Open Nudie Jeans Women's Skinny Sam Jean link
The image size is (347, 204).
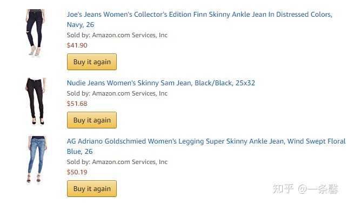(x=161, y=83)
